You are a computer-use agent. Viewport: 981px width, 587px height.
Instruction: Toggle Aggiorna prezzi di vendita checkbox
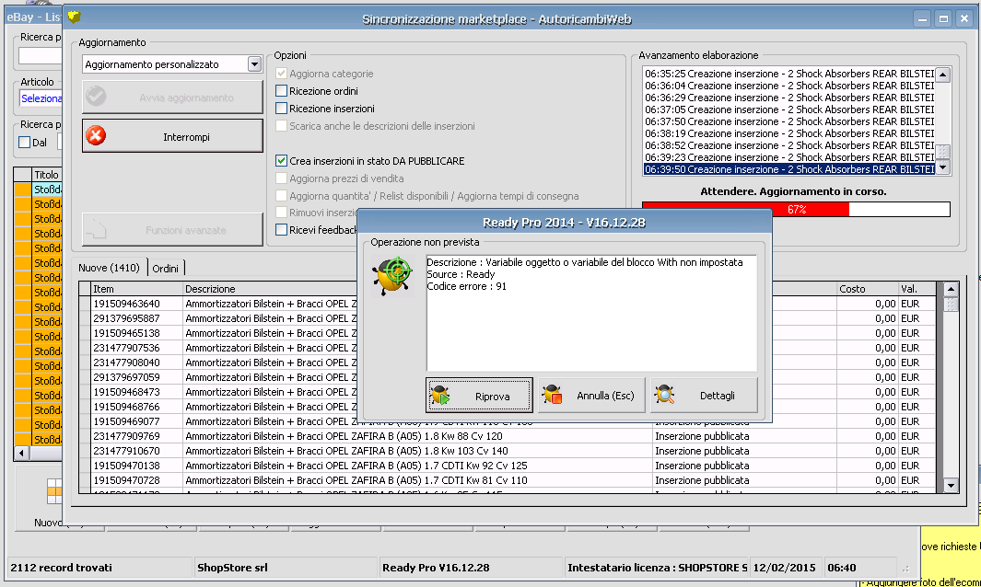(282, 178)
